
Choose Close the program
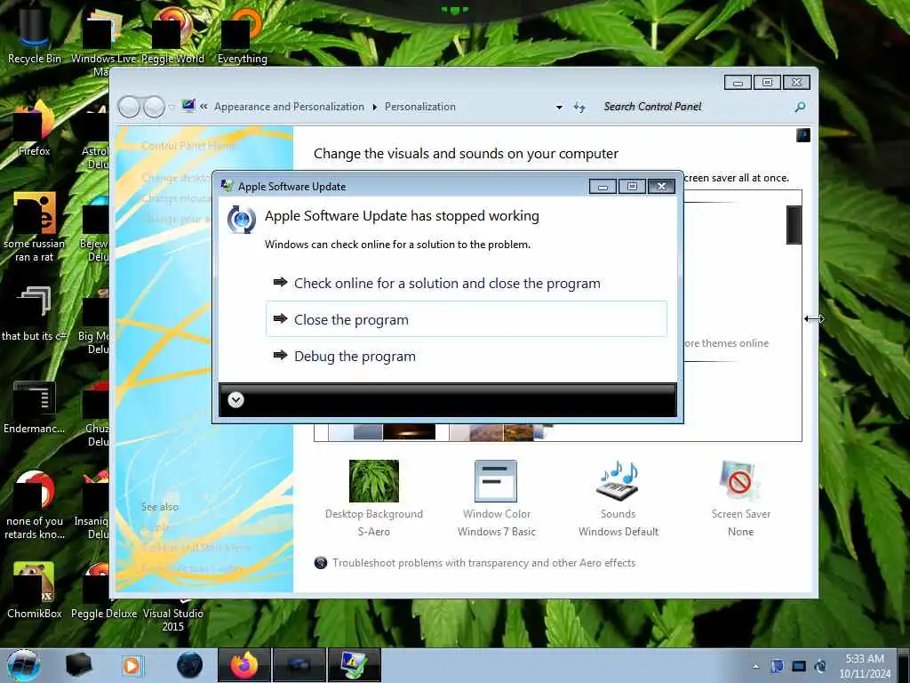[x=466, y=319]
